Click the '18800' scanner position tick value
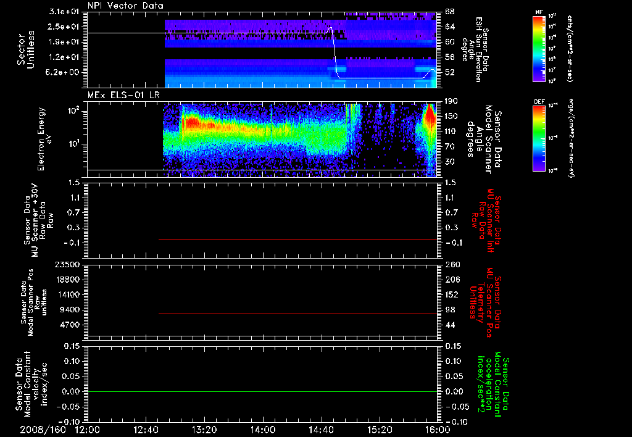The height and width of the screenshot is (437, 632). [67, 280]
